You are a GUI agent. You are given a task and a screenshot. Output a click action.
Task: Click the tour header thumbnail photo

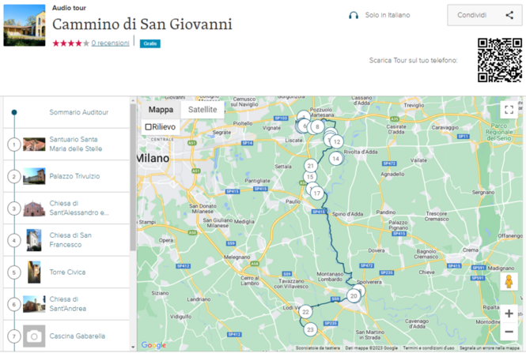click(x=25, y=25)
